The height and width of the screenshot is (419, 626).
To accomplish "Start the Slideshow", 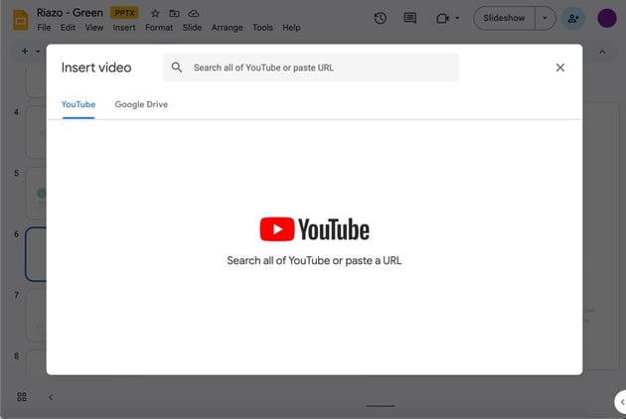I will point(505,18).
